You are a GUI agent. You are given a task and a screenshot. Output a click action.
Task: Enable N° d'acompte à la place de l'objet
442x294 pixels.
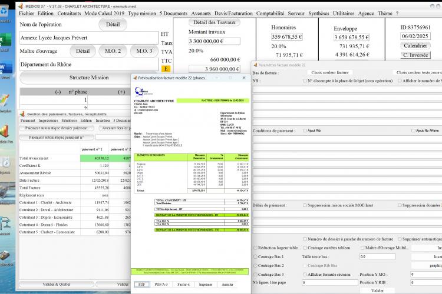(305, 81)
